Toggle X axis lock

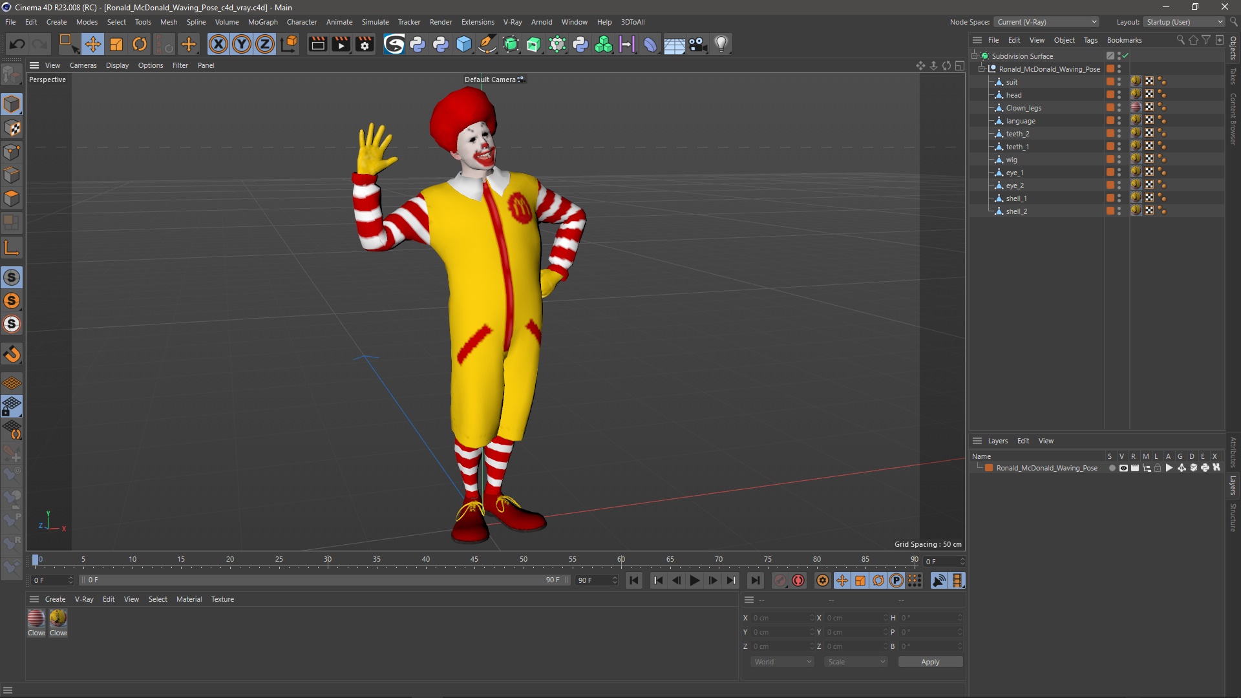[x=218, y=44]
